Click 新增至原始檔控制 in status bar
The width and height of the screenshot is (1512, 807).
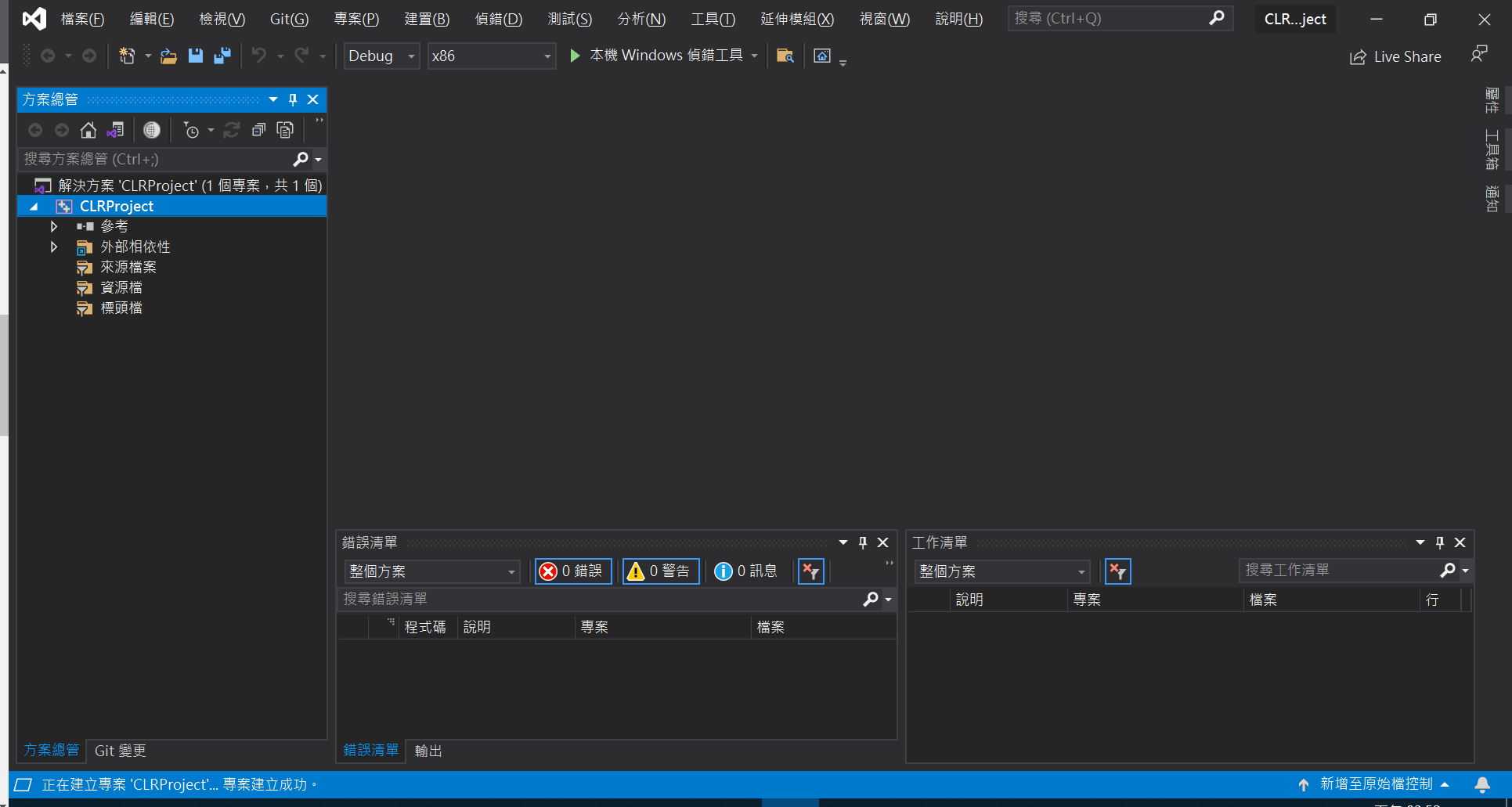point(1376,784)
